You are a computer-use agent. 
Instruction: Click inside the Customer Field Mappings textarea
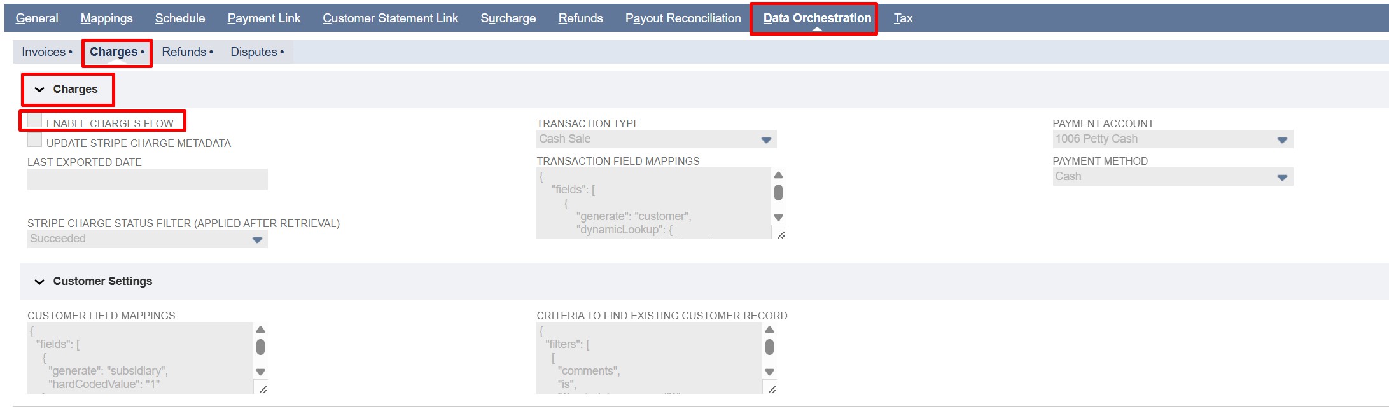140,357
